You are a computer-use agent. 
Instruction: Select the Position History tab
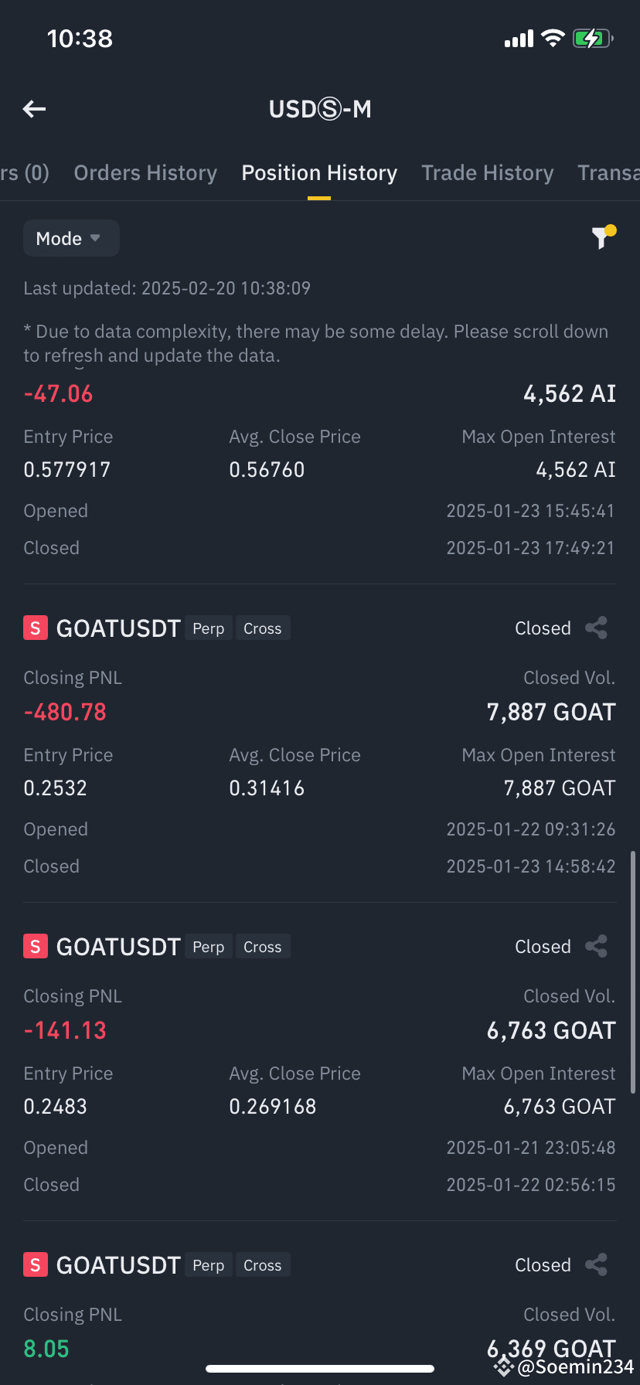tap(319, 173)
